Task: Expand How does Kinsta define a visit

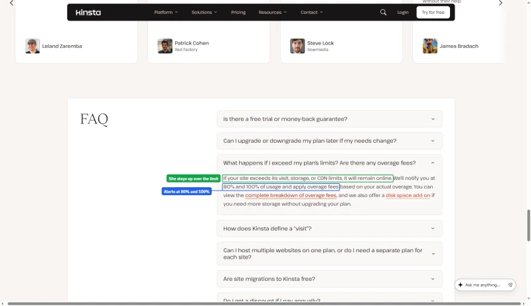Action: click(x=329, y=228)
